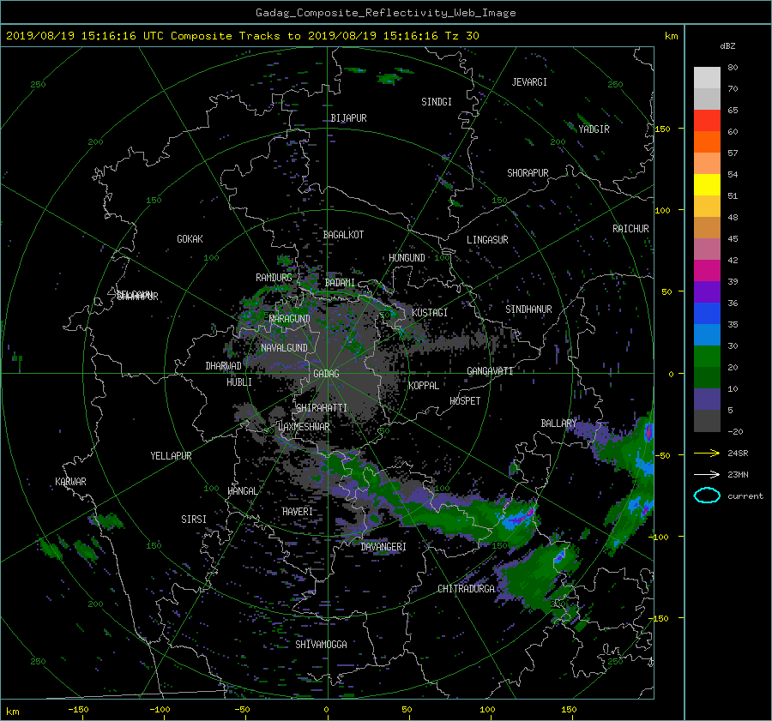Image resolution: width=772 pixels, height=721 pixels.
Task: Click the NAVALGUND city label
Action: [284, 348]
